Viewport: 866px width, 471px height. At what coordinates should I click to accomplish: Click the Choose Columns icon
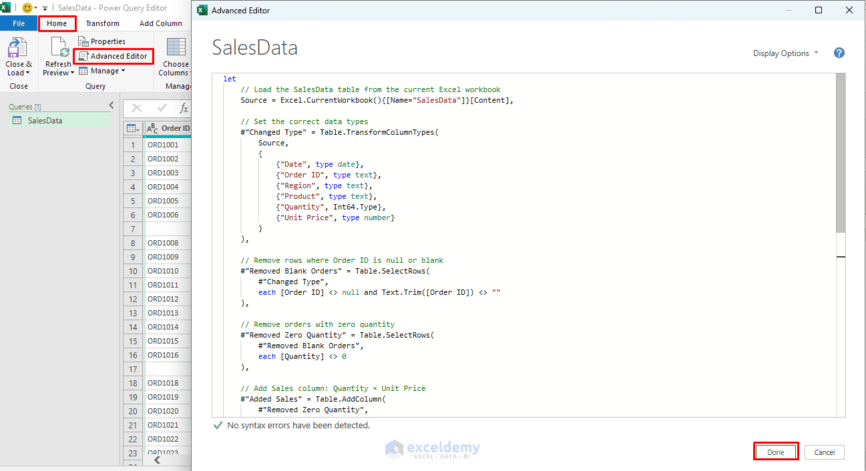pyautogui.click(x=176, y=48)
